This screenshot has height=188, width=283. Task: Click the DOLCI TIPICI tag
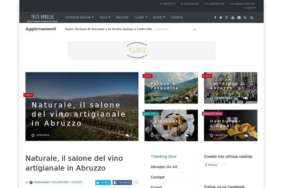point(150,114)
